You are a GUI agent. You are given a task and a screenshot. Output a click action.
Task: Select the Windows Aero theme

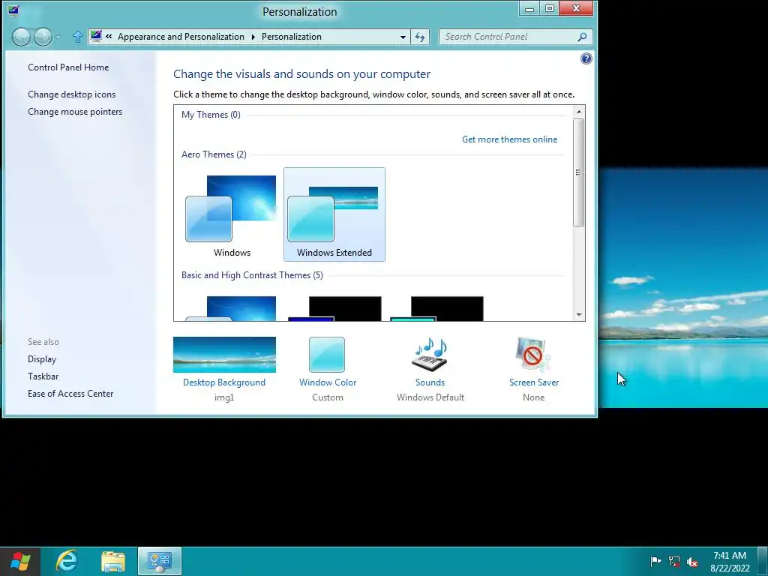click(232, 214)
